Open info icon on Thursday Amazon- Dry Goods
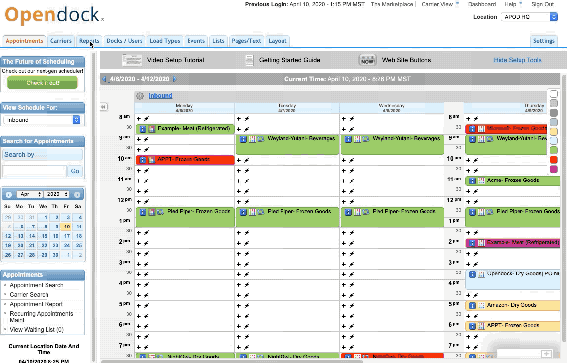Screen dimensions: 567x363 (472, 306)
